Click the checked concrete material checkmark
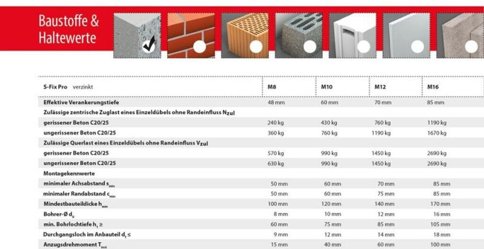Screen dimensions: 484x249 pos(149,47)
